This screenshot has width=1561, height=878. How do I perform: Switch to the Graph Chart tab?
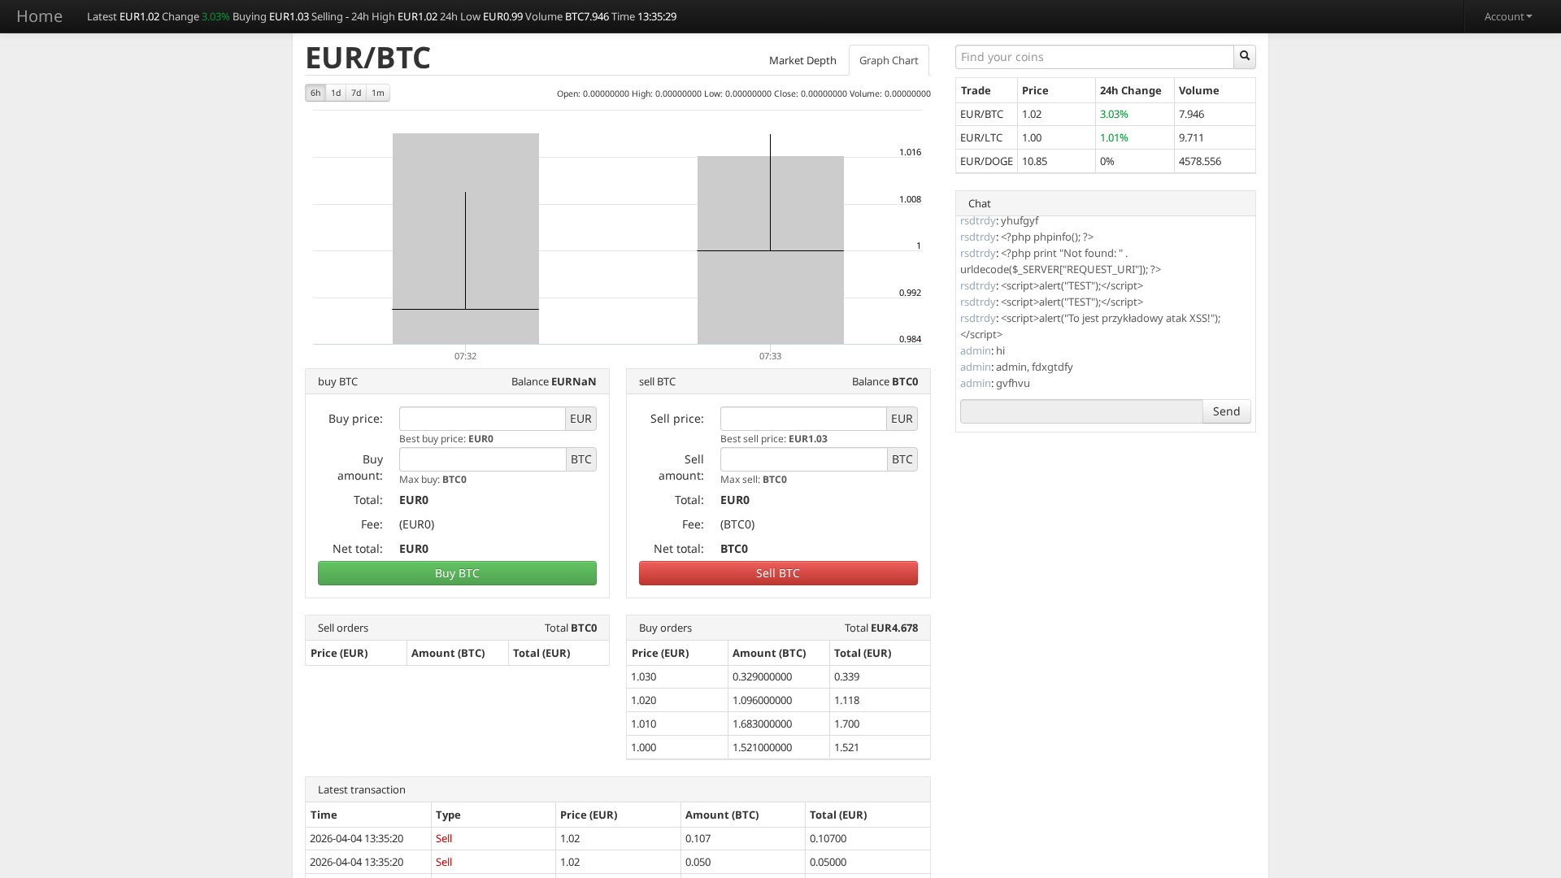[x=888, y=60]
